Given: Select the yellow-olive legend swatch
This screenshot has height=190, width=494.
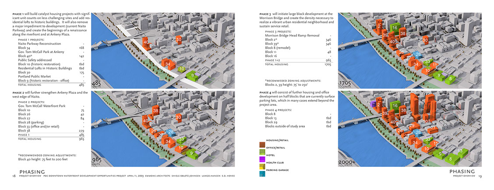Looking at the screenshot, I should coord(262,166).
